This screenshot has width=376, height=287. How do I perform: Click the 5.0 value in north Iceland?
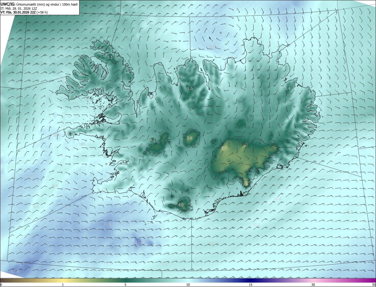coord(190,89)
